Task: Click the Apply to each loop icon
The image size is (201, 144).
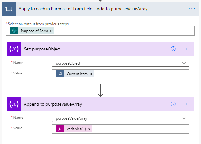Action: (9, 9)
